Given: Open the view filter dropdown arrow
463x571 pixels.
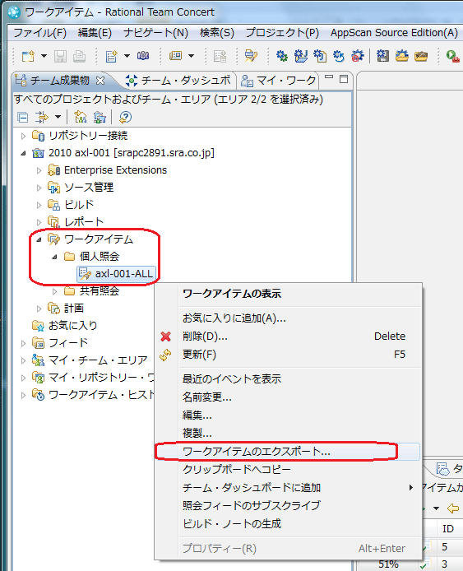Looking at the screenshot, I should tap(58, 118).
